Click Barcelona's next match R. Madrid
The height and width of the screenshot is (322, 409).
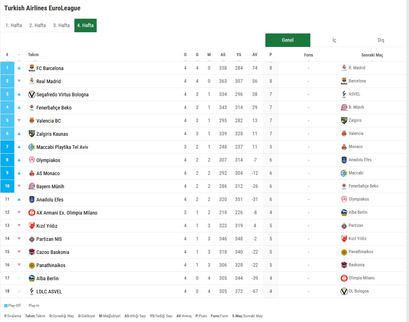(x=356, y=68)
